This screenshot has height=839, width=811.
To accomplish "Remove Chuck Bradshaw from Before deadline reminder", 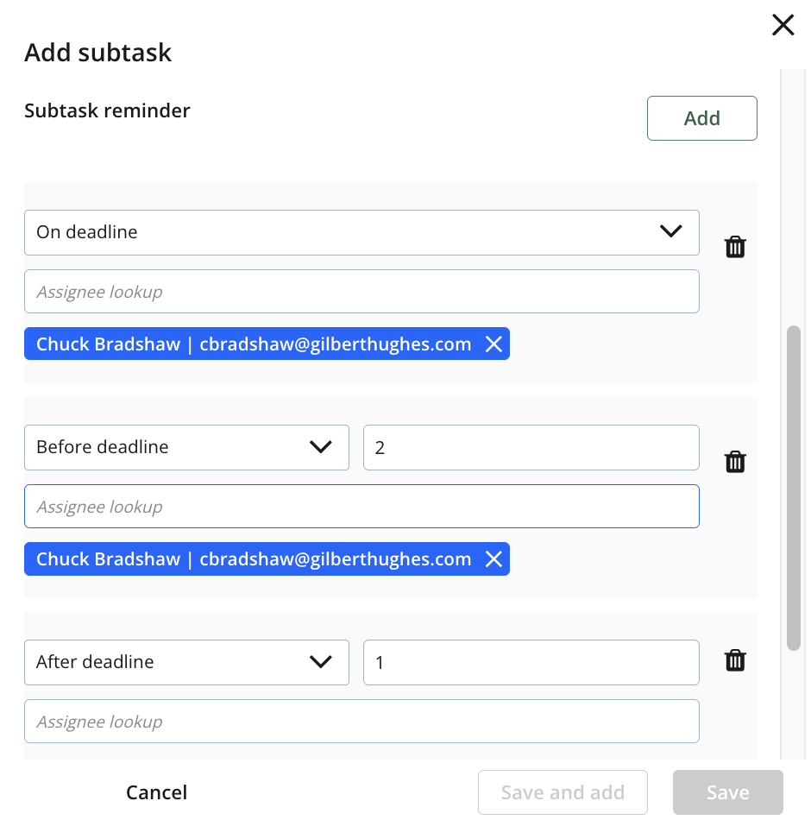I will click(494, 559).
